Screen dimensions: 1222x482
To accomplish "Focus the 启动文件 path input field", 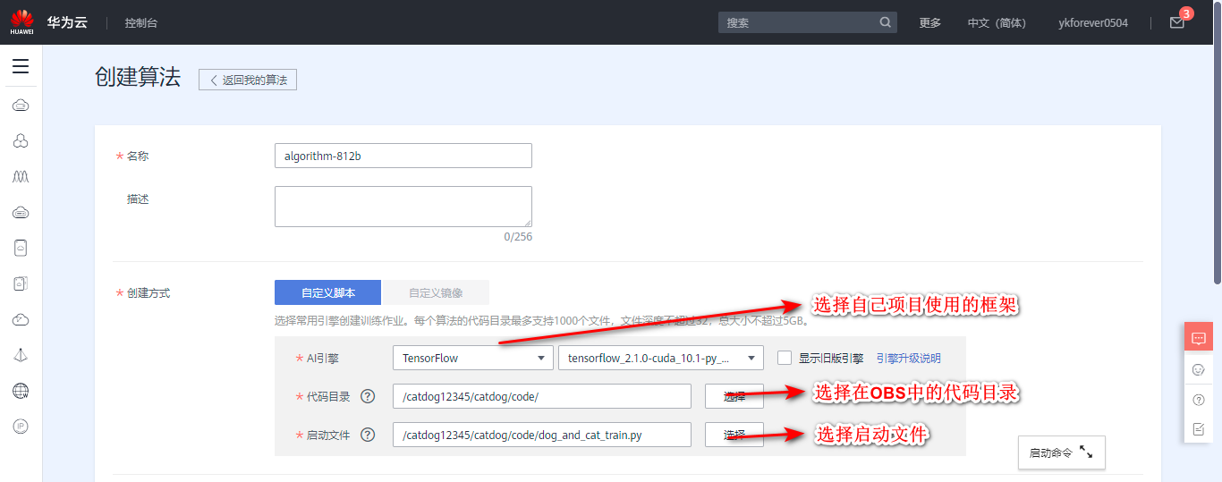I will click(542, 435).
